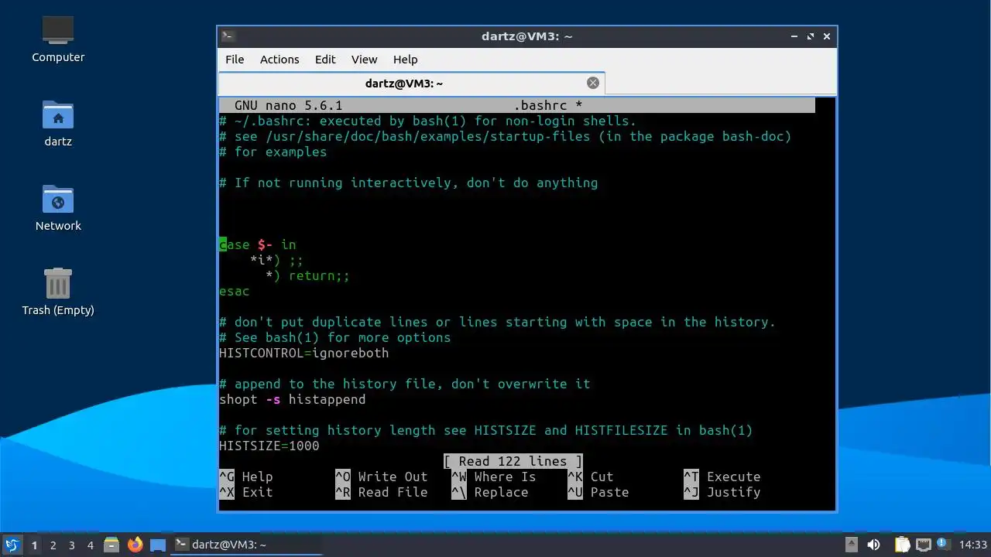Click the dartz@VM3 taskbar window button
991x557 pixels.
point(246,545)
